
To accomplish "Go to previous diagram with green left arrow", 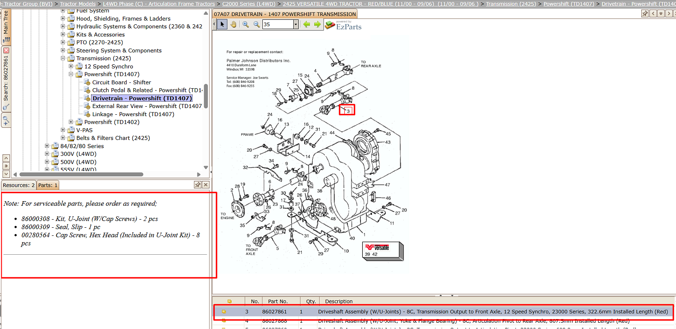I will (x=306, y=24).
